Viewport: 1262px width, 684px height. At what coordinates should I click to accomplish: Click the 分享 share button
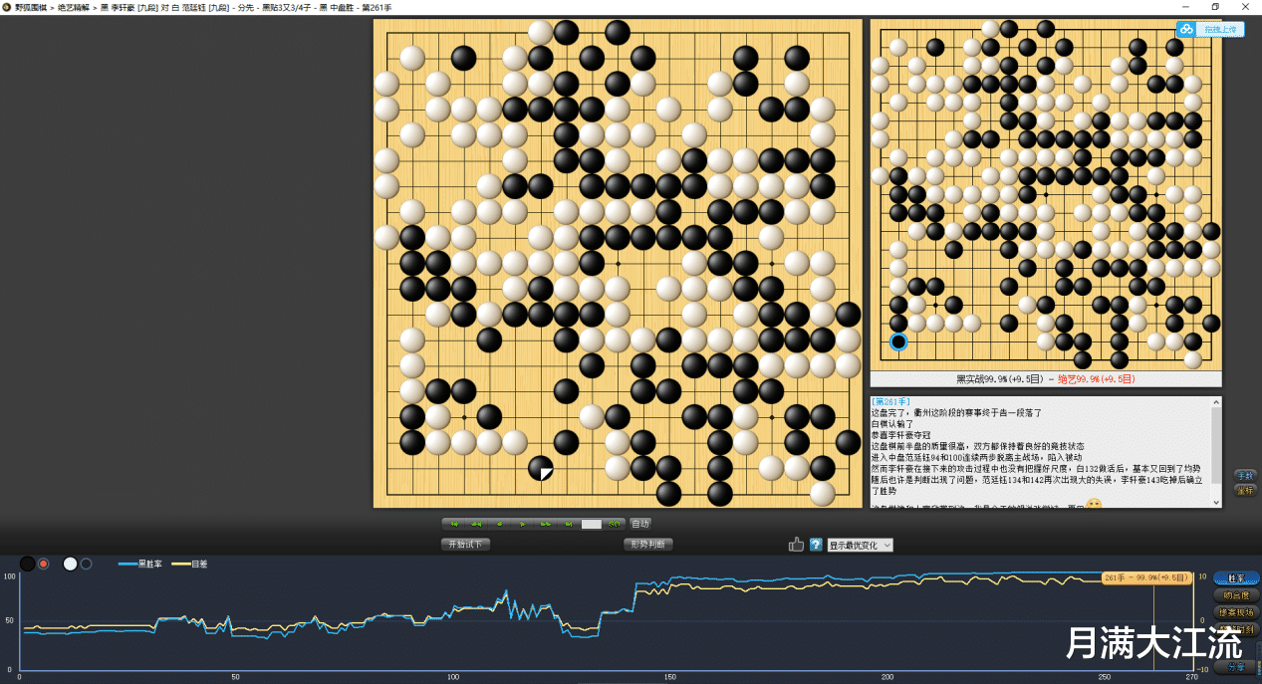point(1236,666)
